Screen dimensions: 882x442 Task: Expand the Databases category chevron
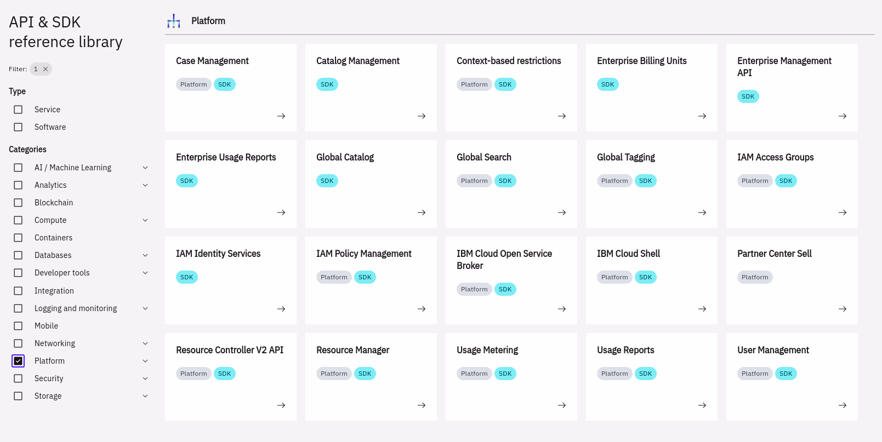[x=145, y=255]
